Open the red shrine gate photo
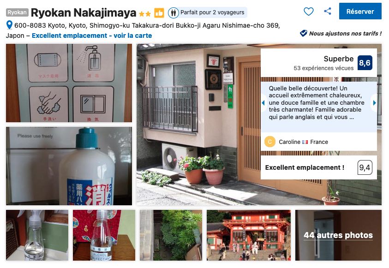This screenshot has width=389, height=268. 249,235
